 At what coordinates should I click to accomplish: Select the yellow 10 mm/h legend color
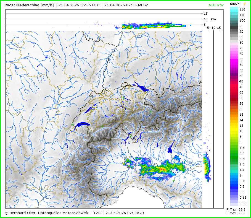coord(234,131)
